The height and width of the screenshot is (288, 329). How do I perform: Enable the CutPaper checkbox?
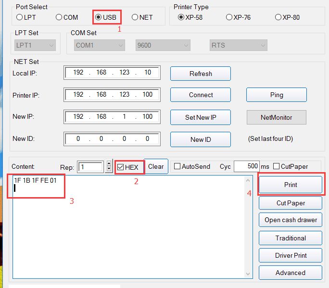pos(276,166)
